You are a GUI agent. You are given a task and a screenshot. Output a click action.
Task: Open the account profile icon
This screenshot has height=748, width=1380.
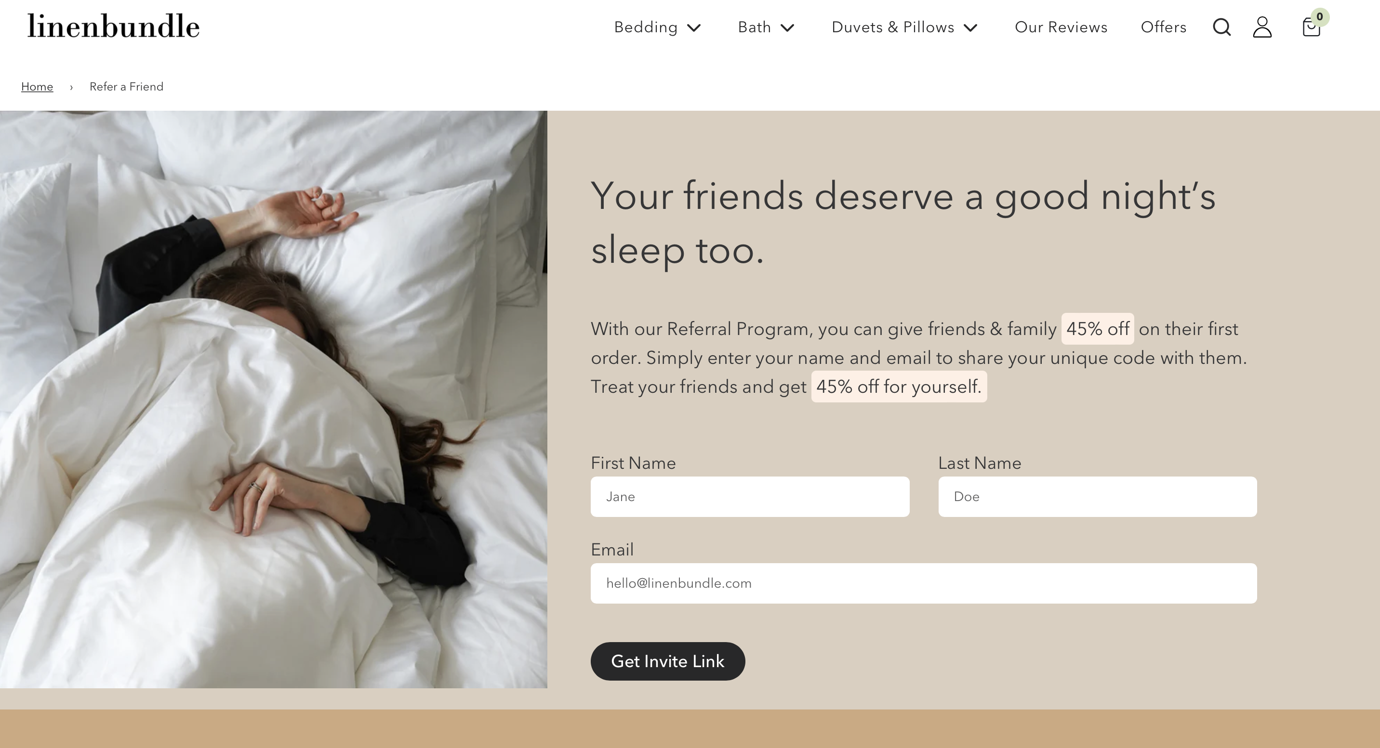(x=1262, y=27)
